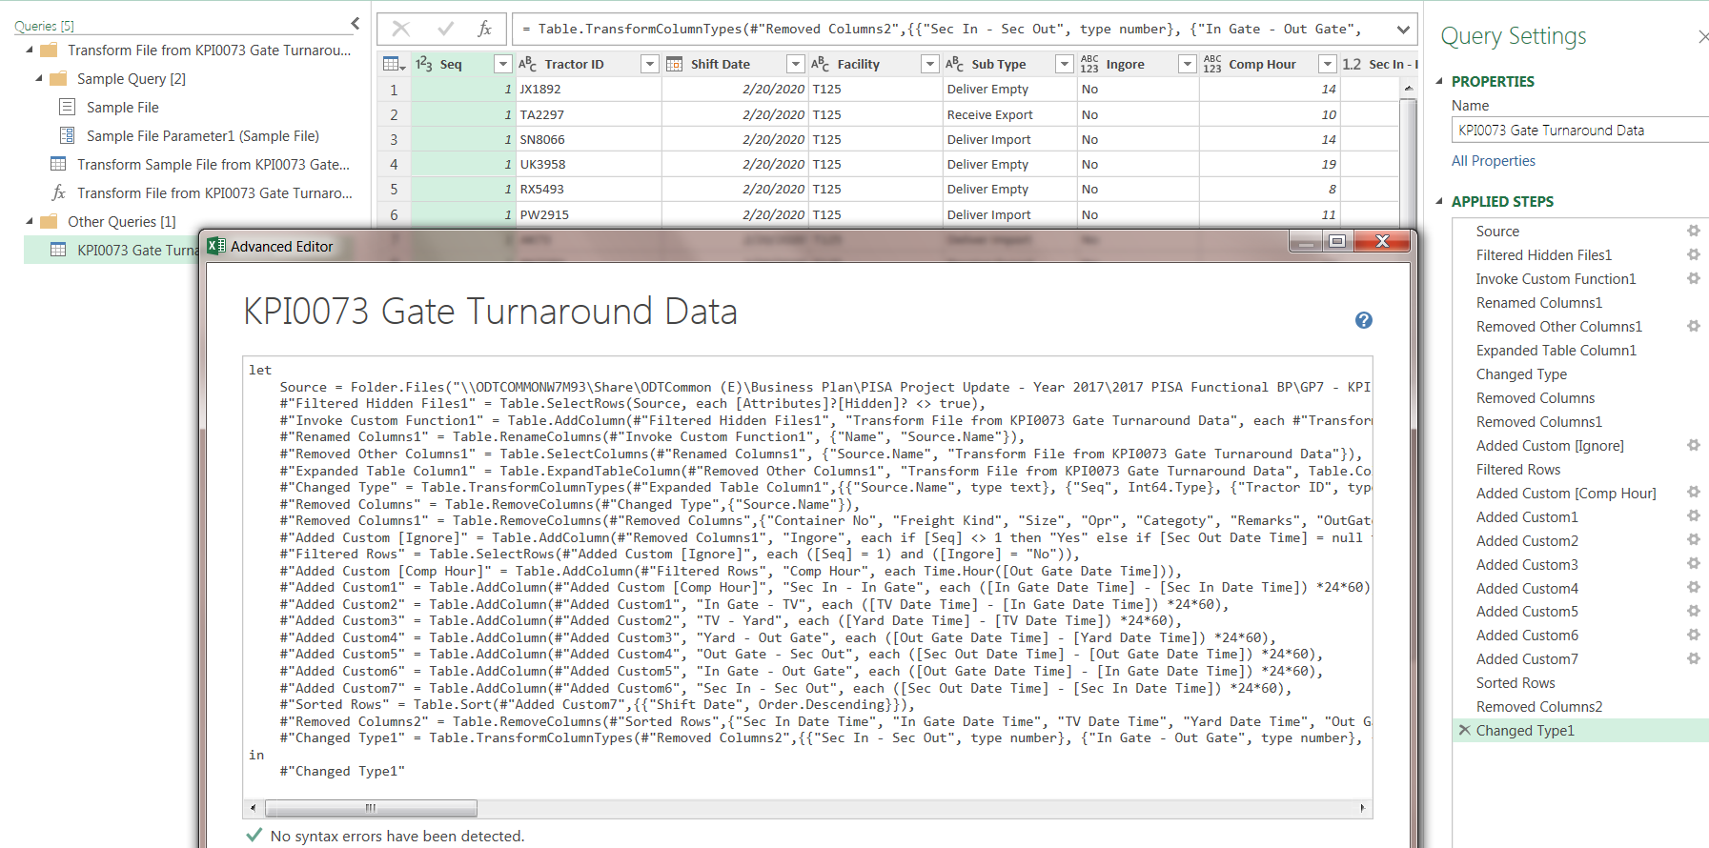Select Sample File Parameter1 (Sample File) query
1709x848 pixels.
(x=202, y=136)
